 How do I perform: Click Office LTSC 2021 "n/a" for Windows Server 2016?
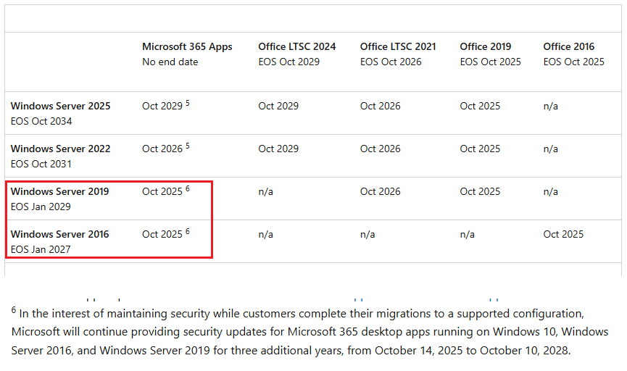tap(368, 235)
